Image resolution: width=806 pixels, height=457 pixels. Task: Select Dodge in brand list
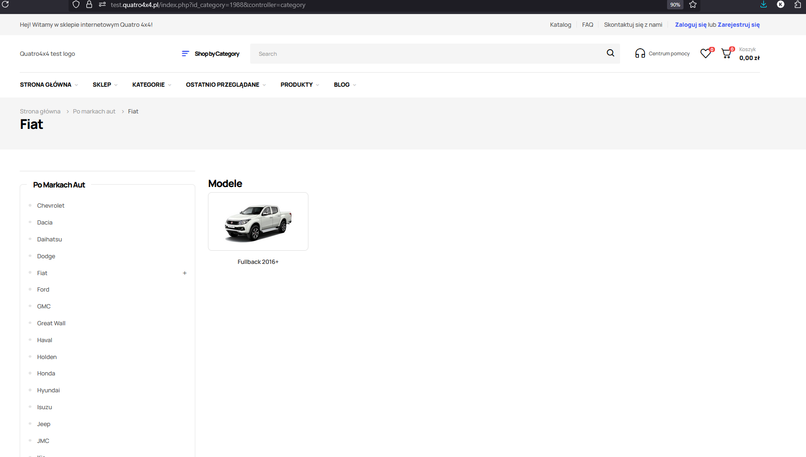point(46,256)
